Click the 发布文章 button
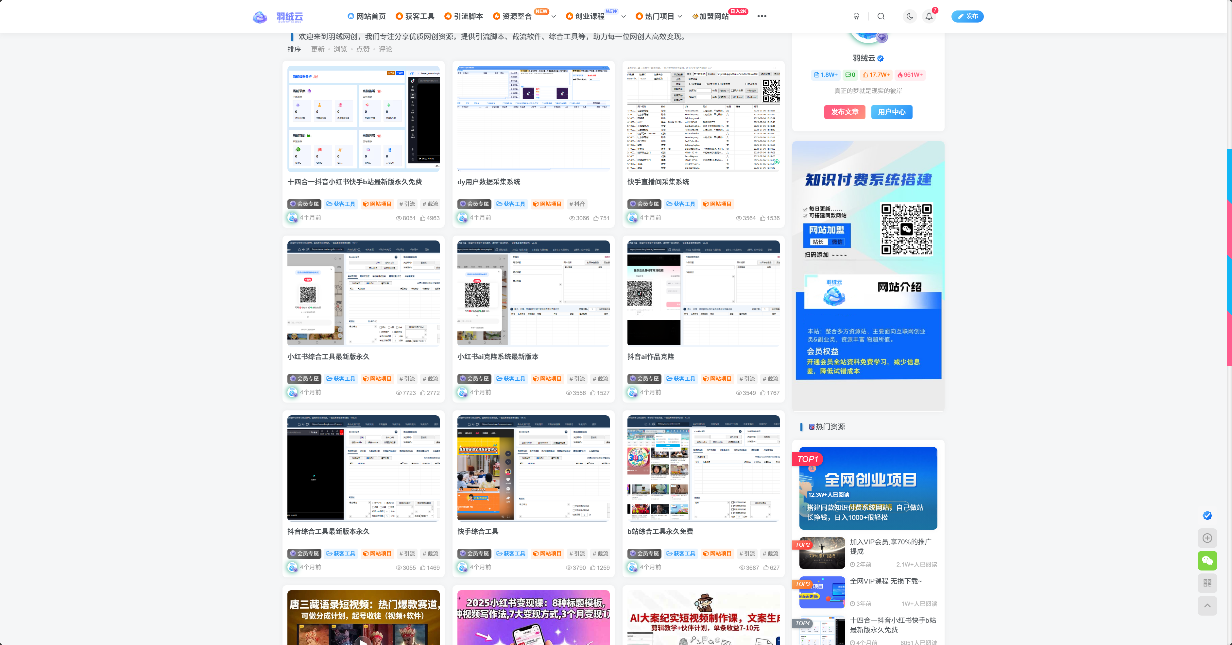 [x=845, y=112]
